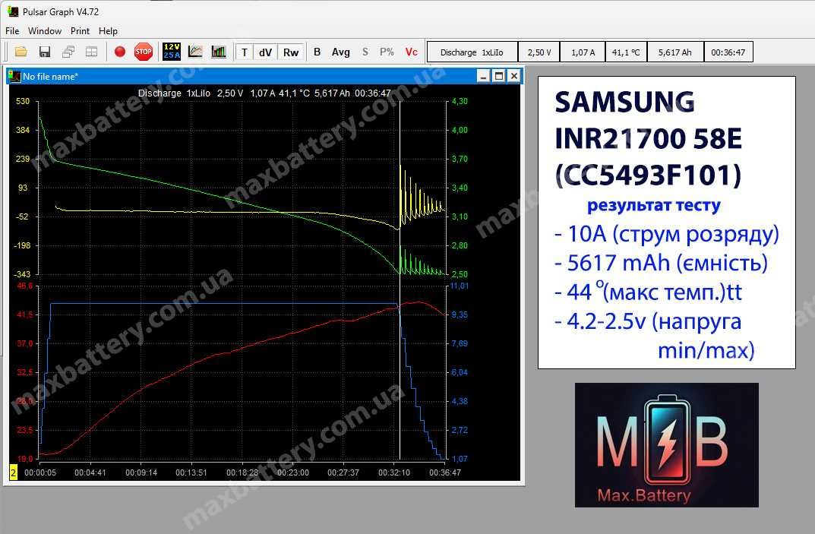Click the bar chart cells icon
Viewport: 815px width, 534px height.
click(219, 52)
